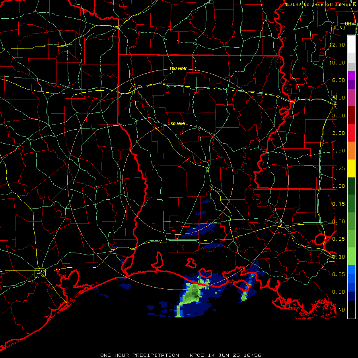This screenshot has width=358, height=358.
Task: Click the "3.00" legend value
Action: point(339,115)
